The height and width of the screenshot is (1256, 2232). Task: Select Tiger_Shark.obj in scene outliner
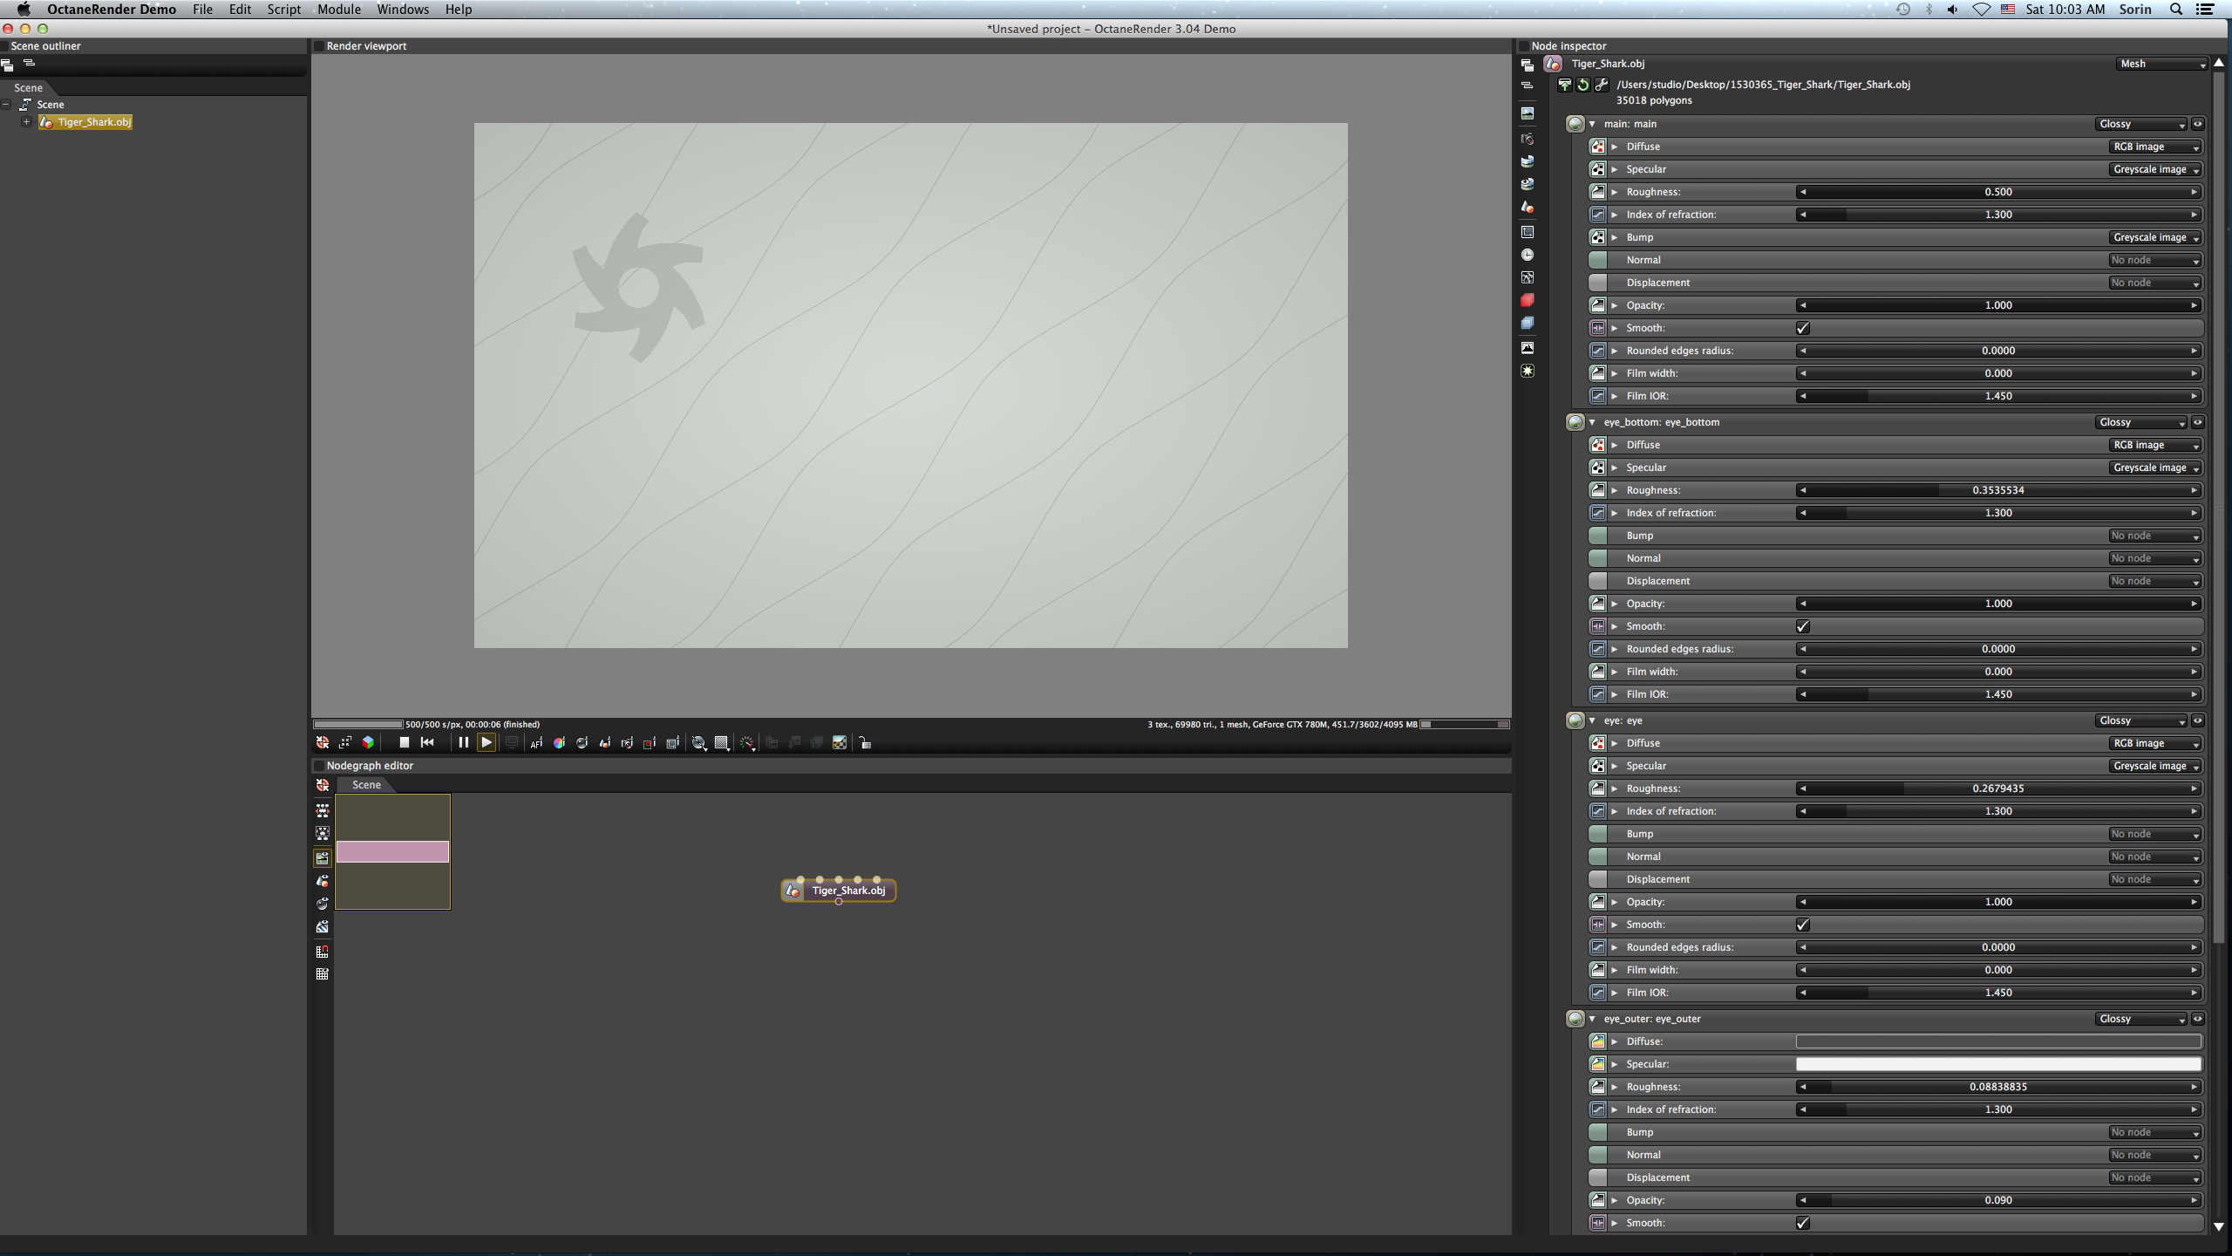[94, 122]
